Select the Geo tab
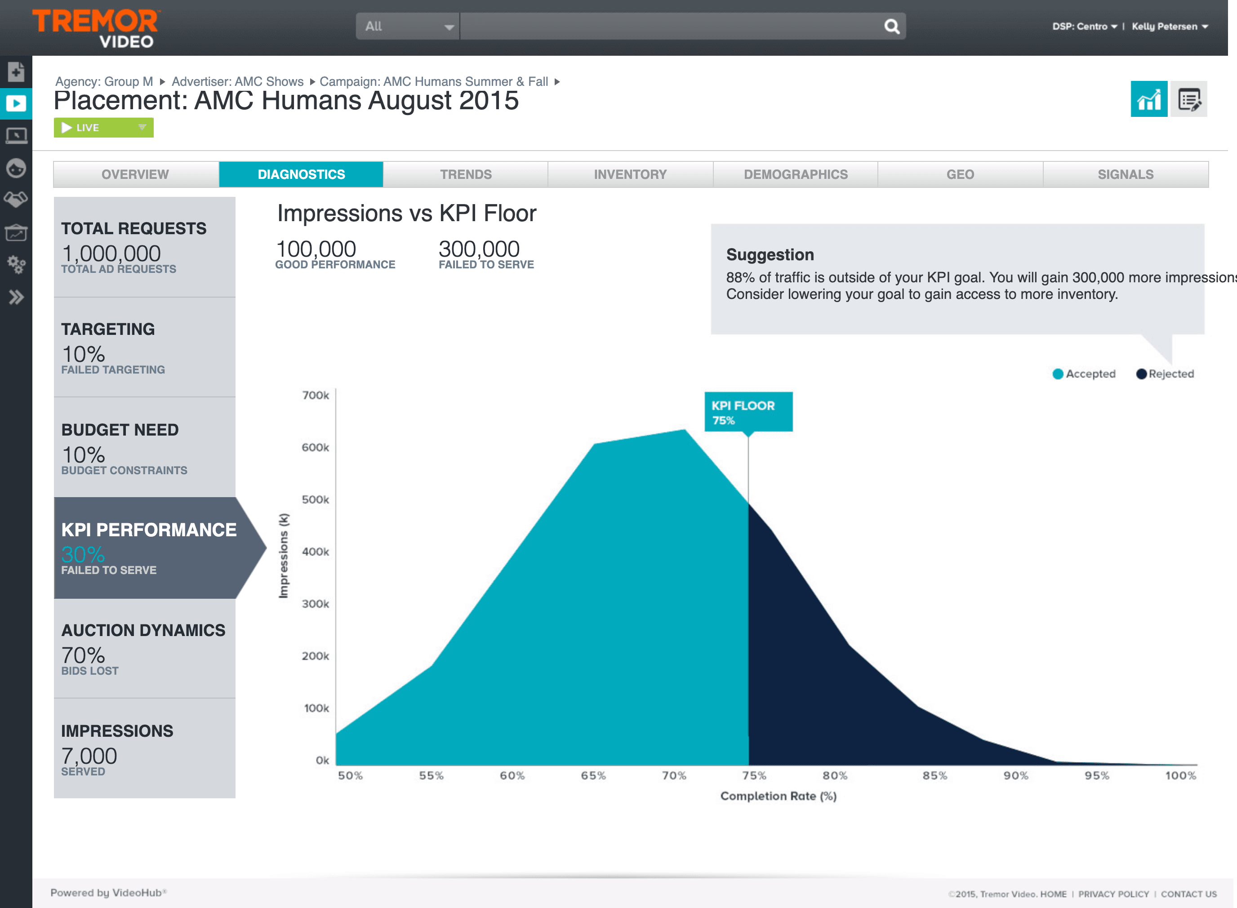 960,174
